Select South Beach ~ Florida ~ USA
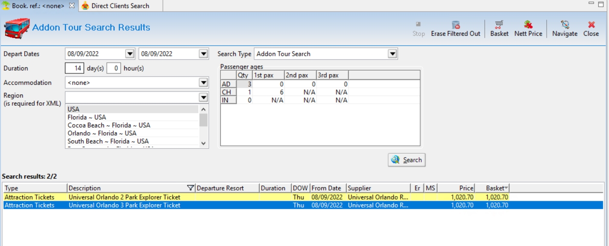609x246 pixels. (132, 141)
